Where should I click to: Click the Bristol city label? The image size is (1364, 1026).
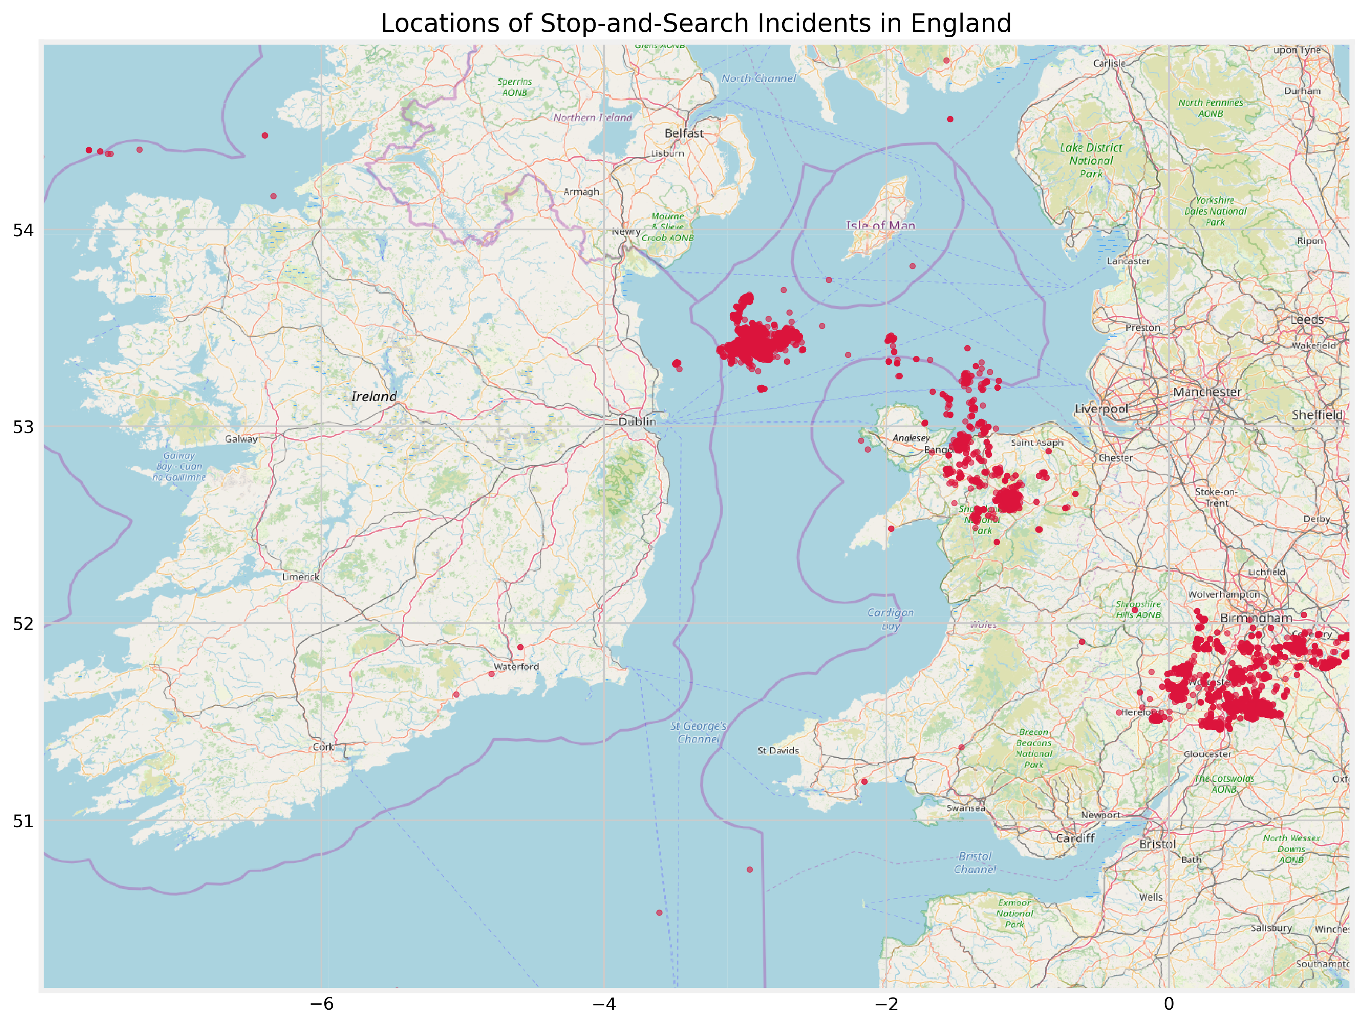(1157, 844)
